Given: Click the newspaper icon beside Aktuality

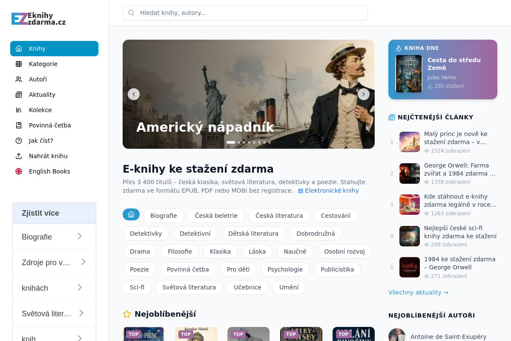Looking at the screenshot, I should [19, 95].
